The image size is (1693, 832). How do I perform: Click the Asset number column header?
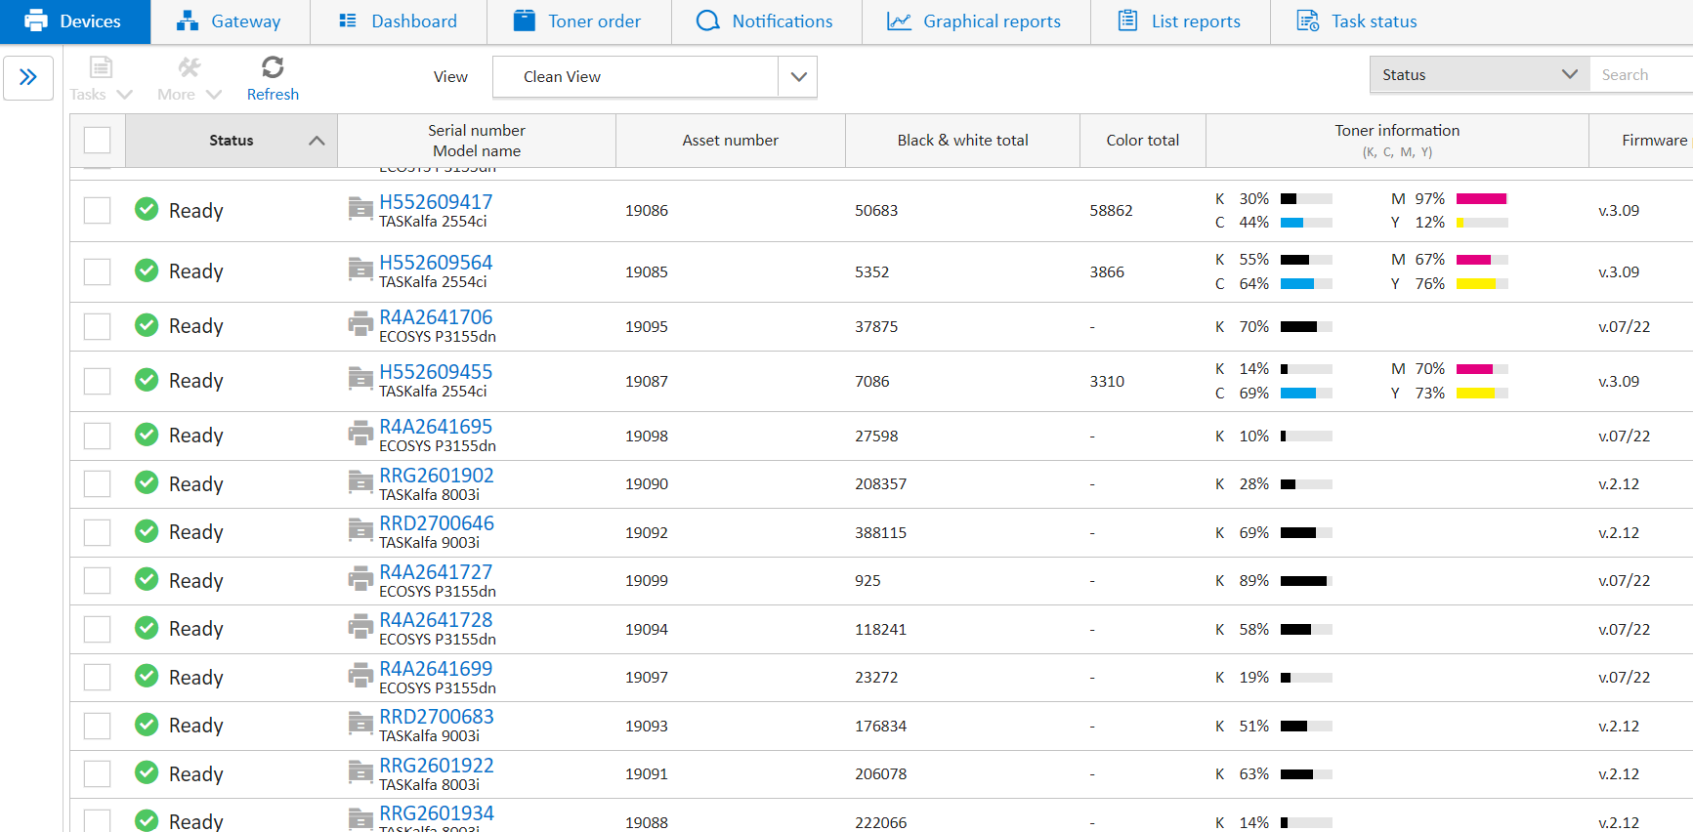pos(731,140)
